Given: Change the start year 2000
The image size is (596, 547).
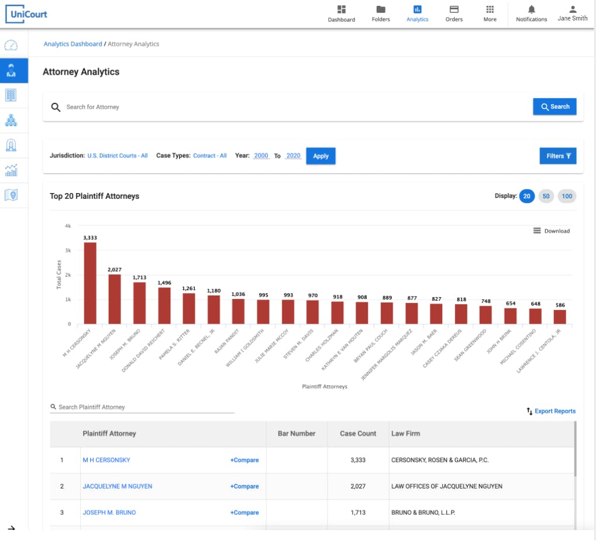Looking at the screenshot, I should [x=261, y=156].
